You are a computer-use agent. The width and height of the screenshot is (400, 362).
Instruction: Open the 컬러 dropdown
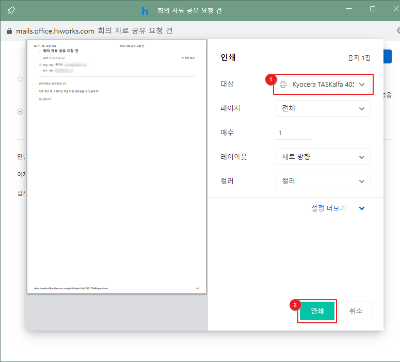coord(323,181)
